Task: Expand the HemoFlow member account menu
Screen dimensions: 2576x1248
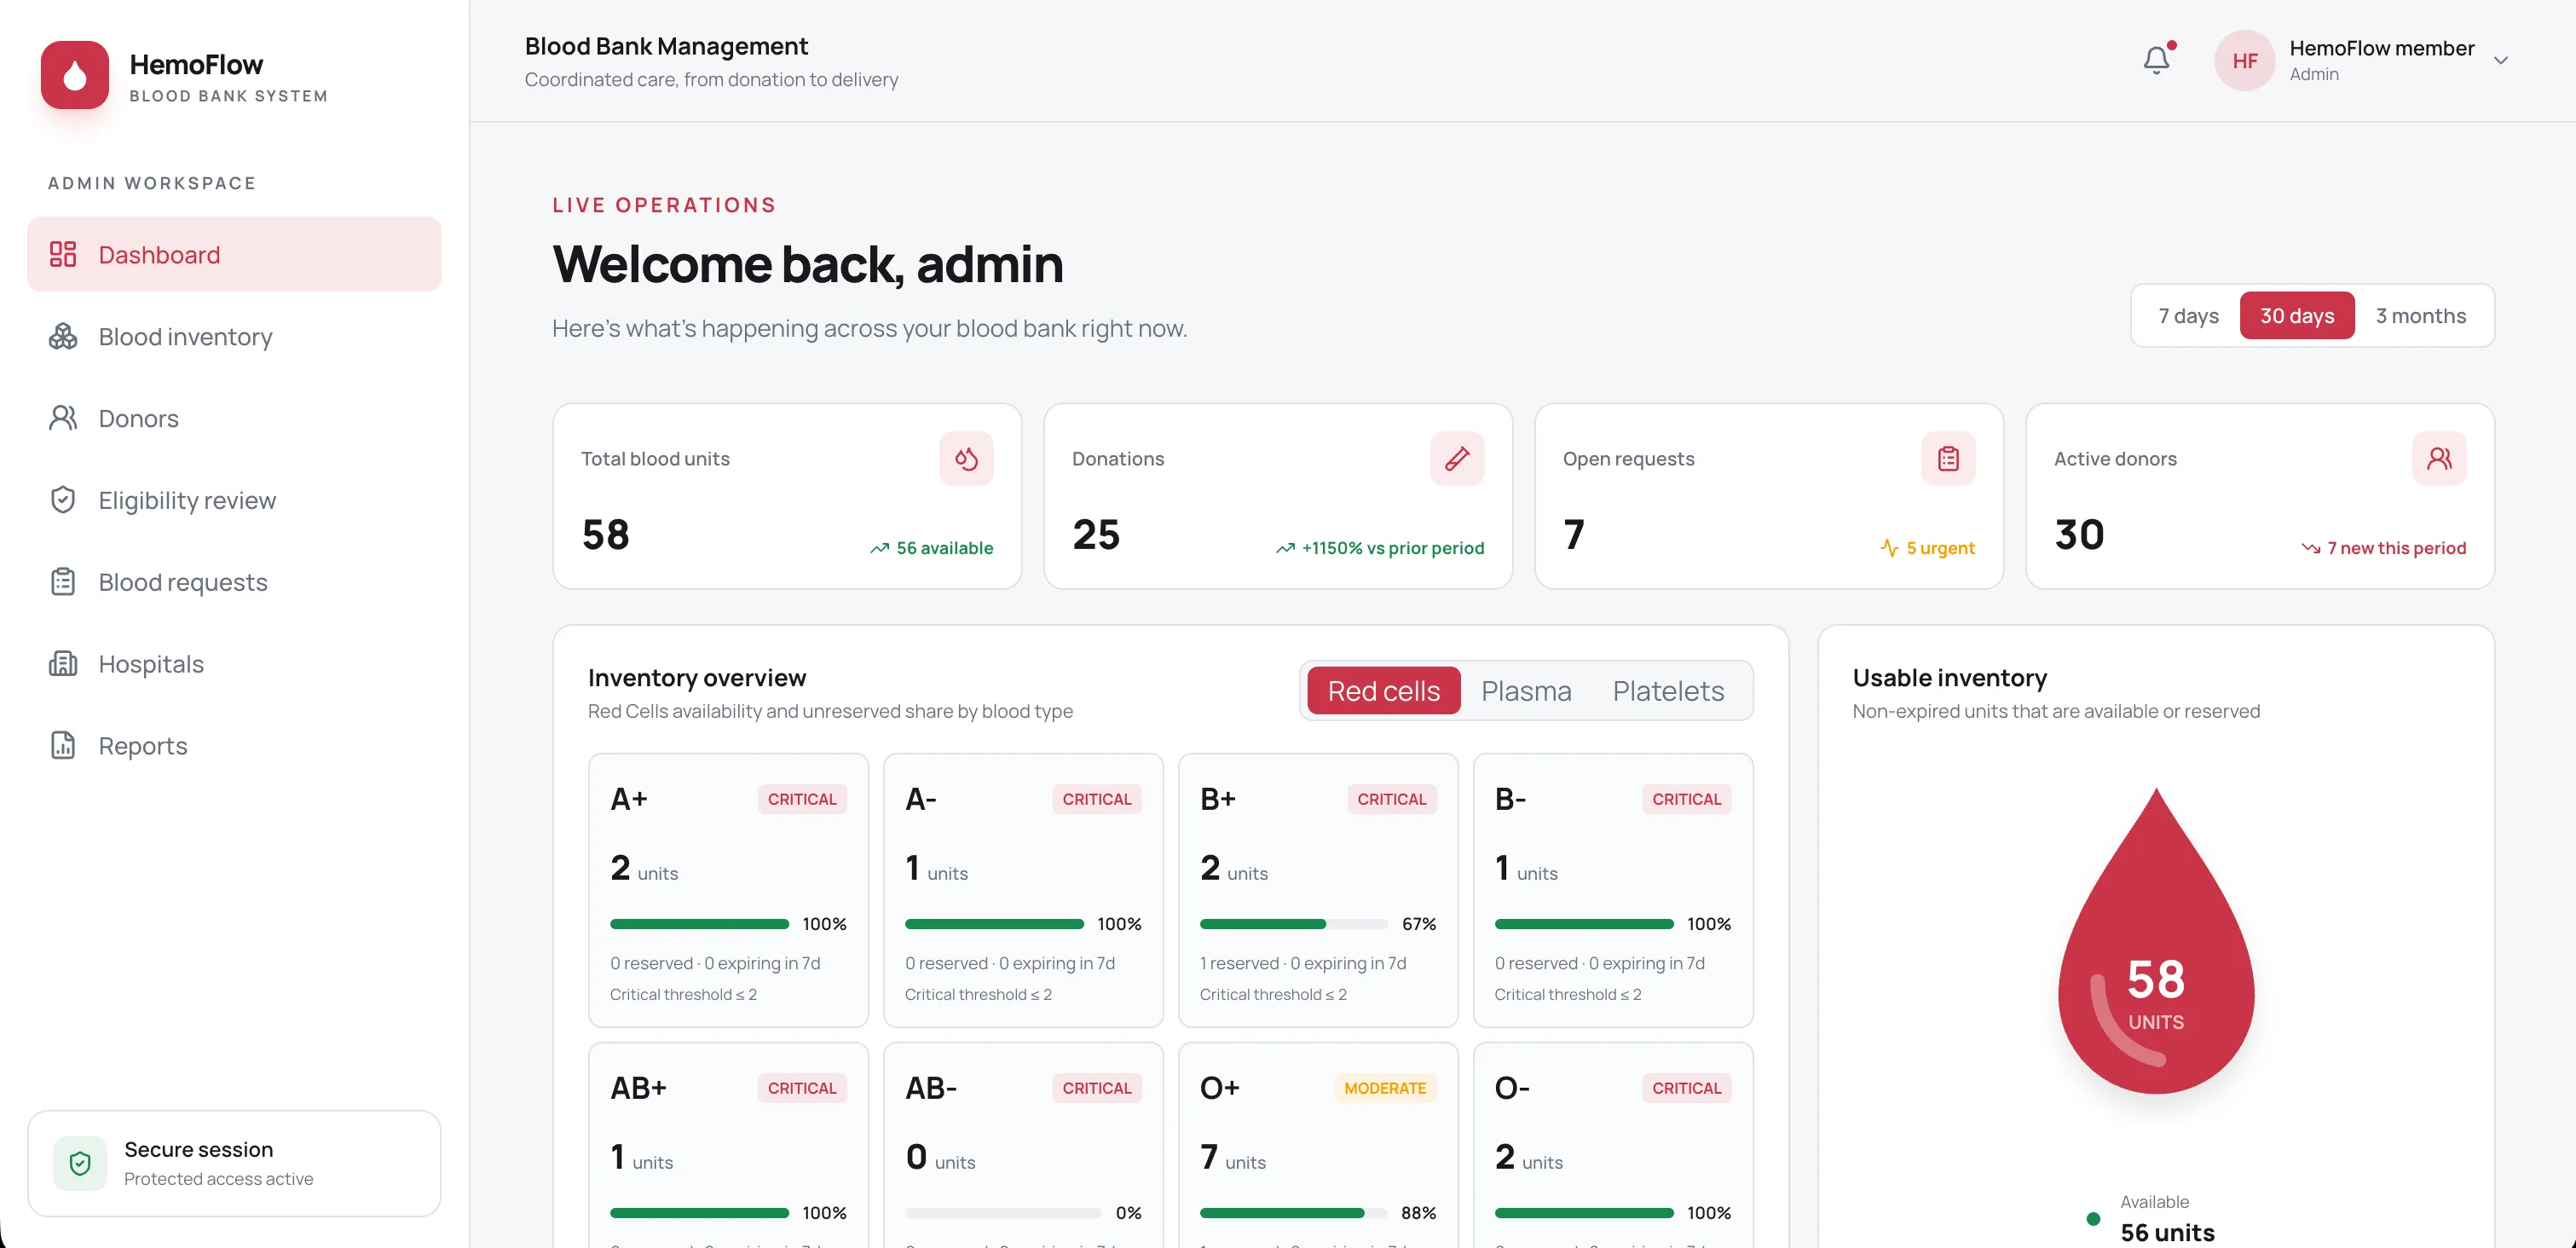Action: pyautogui.click(x=2500, y=60)
